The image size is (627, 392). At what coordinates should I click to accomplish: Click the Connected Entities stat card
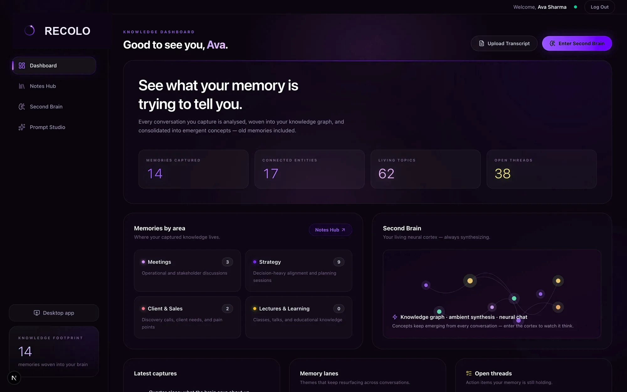click(309, 169)
